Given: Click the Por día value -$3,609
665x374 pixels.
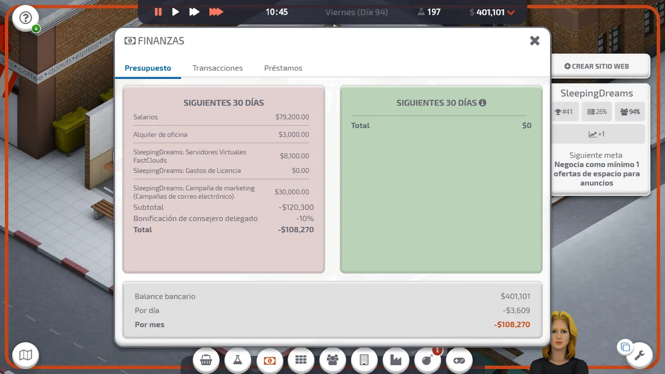Looking at the screenshot, I should [516, 311].
